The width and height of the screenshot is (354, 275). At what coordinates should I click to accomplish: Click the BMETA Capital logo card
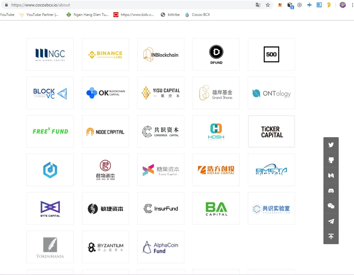click(271, 170)
